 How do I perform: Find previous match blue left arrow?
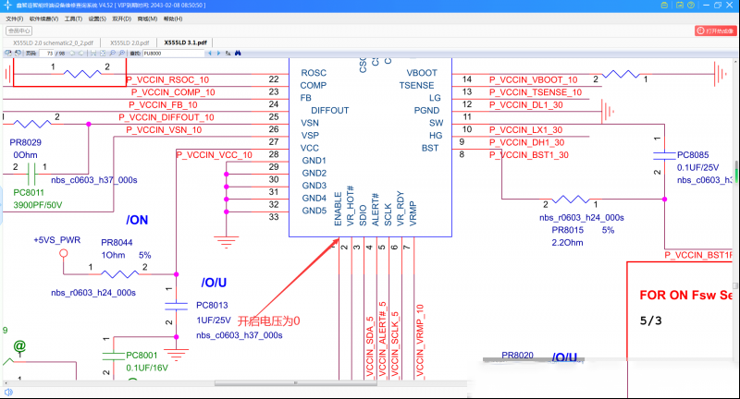[x=210, y=54]
